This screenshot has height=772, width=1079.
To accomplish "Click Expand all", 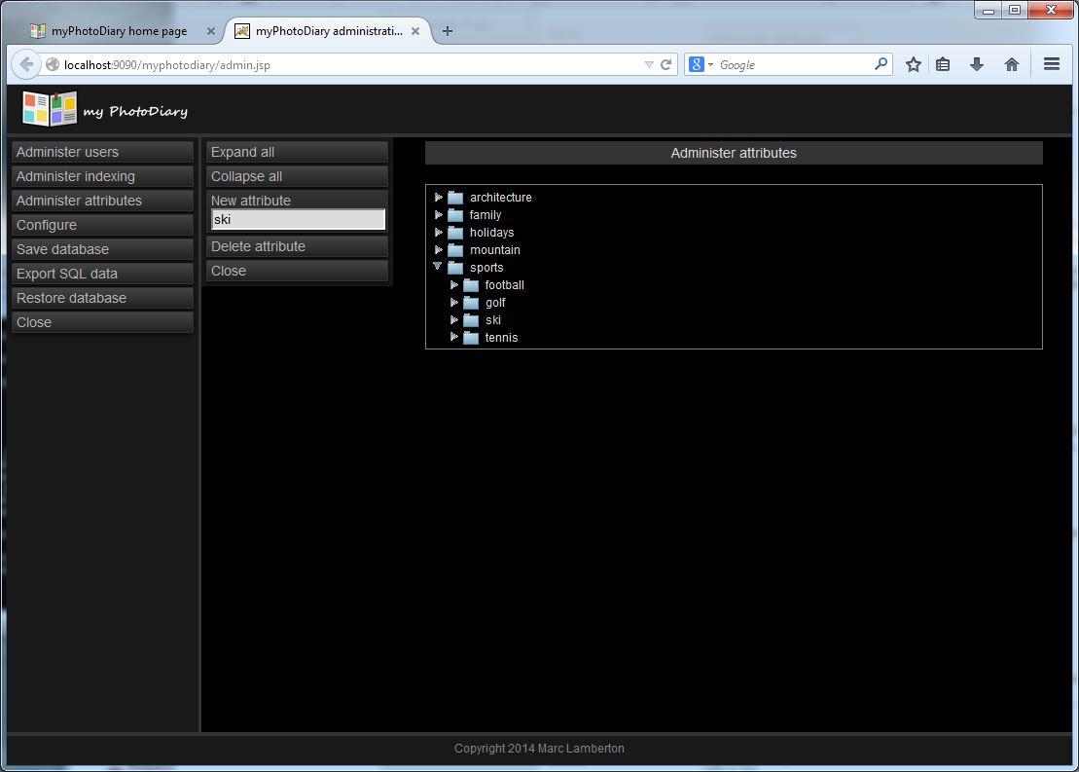I will pyautogui.click(x=298, y=152).
